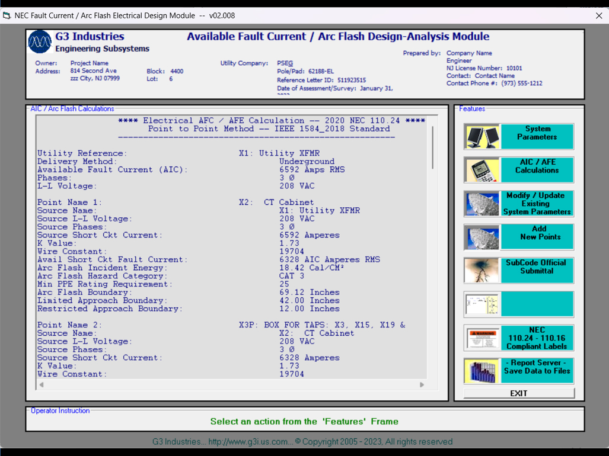Click the EXIT button
Image resolution: width=609 pixels, height=456 pixels.
pyautogui.click(x=519, y=393)
